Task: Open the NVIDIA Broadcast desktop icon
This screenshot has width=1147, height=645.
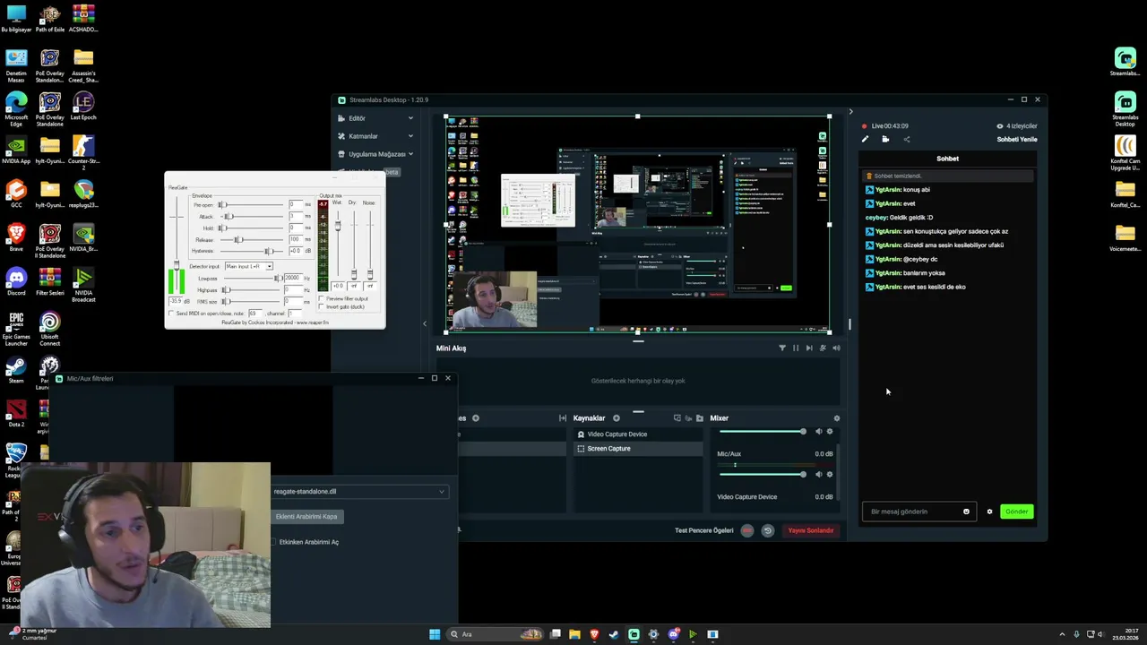Action: pyautogui.click(x=83, y=282)
